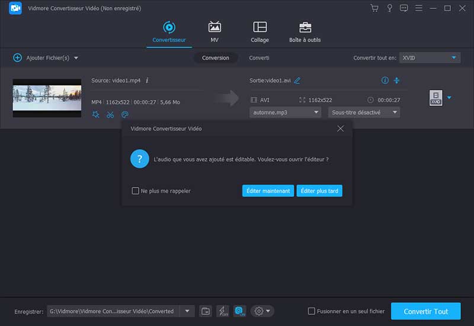Viewport: 474px width, 326px height.
Task: Expand the Ajouter Fichier(s) dropdown arrow
Action: [76, 58]
